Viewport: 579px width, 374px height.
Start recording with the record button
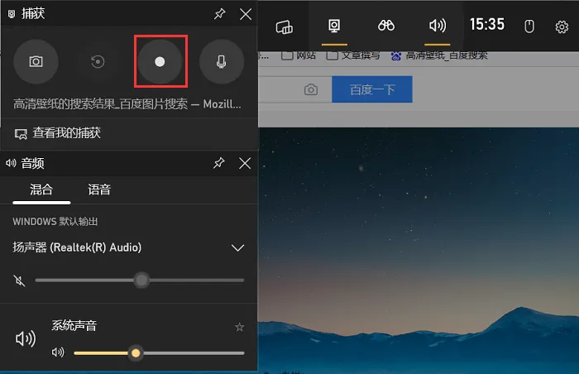(160, 61)
